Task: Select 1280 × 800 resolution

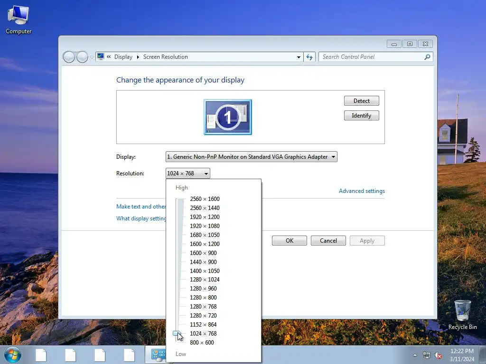Action: point(203,298)
